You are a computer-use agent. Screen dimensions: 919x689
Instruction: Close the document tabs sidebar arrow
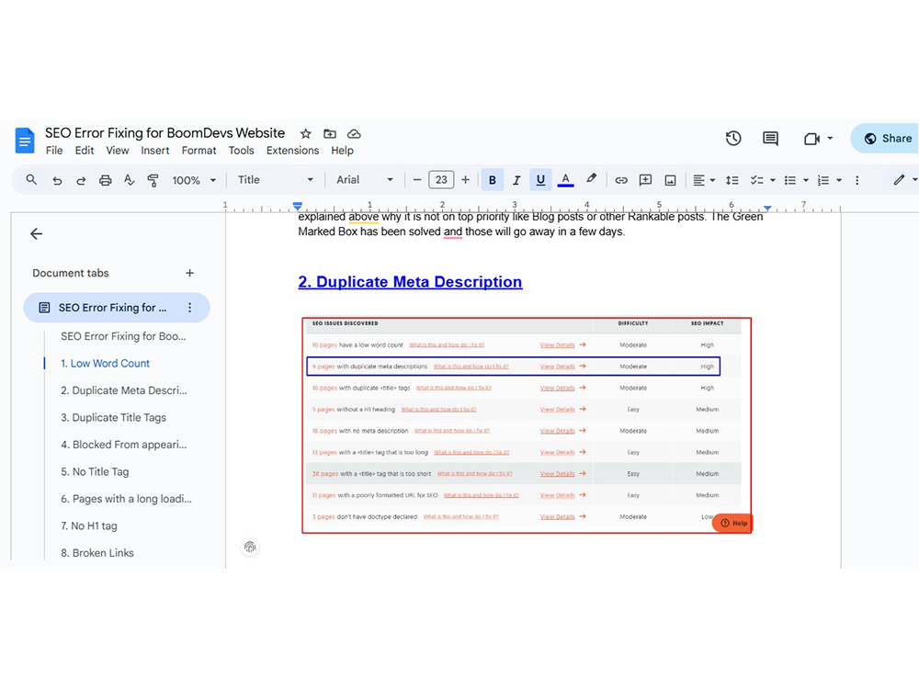tap(37, 233)
